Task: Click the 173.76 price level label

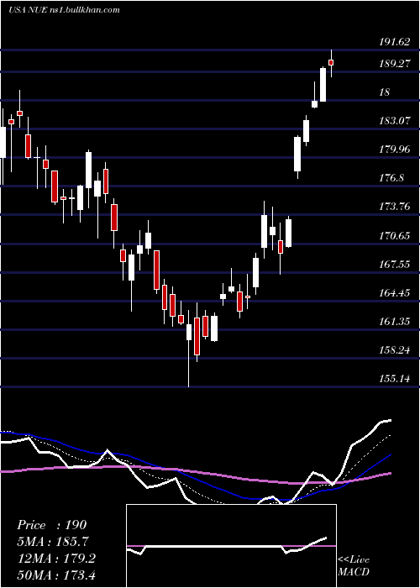Action: click(x=394, y=207)
